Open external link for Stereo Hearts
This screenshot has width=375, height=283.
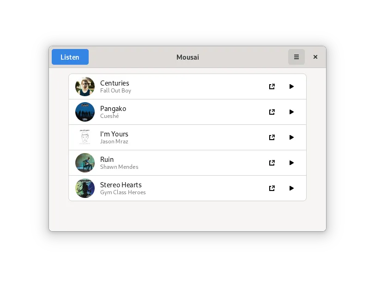(272, 188)
